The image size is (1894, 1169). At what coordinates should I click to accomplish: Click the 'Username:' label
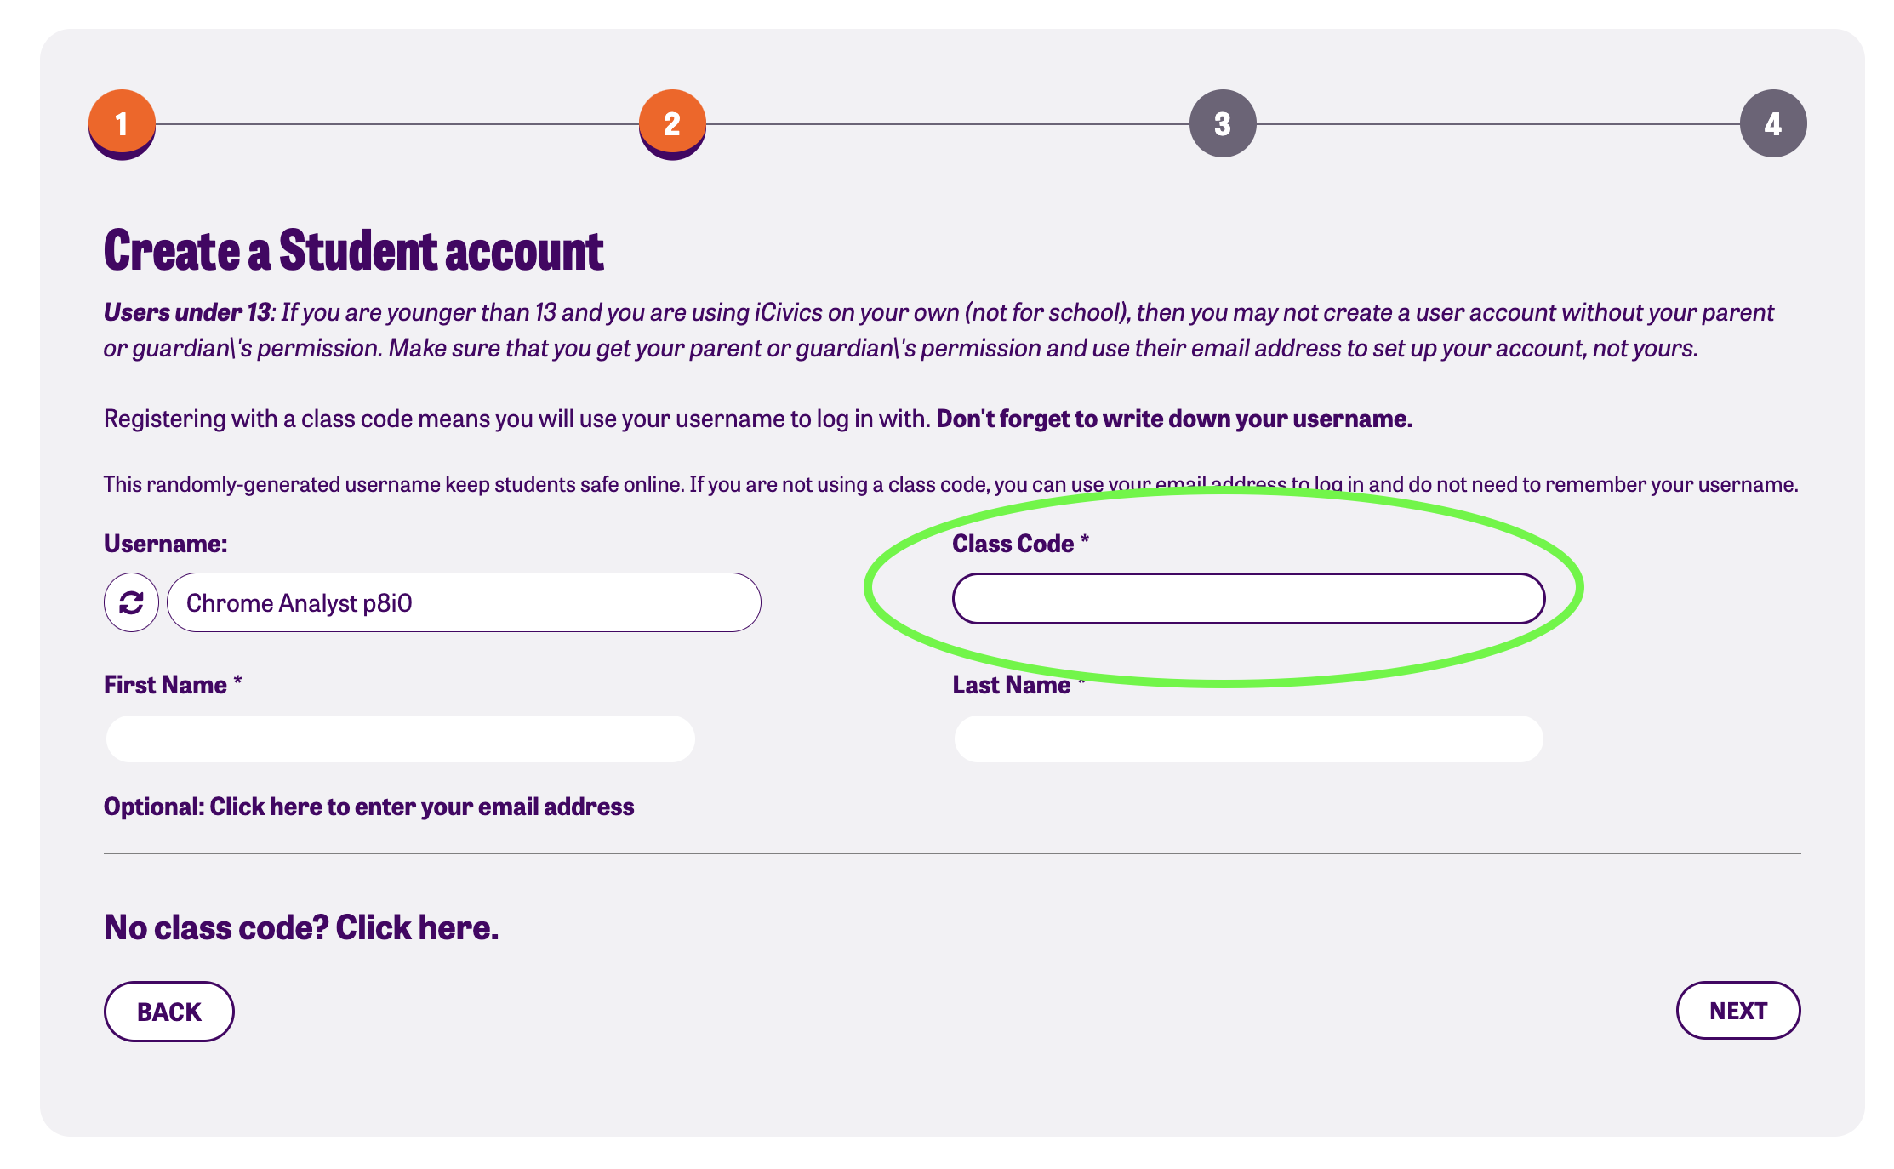tap(165, 544)
